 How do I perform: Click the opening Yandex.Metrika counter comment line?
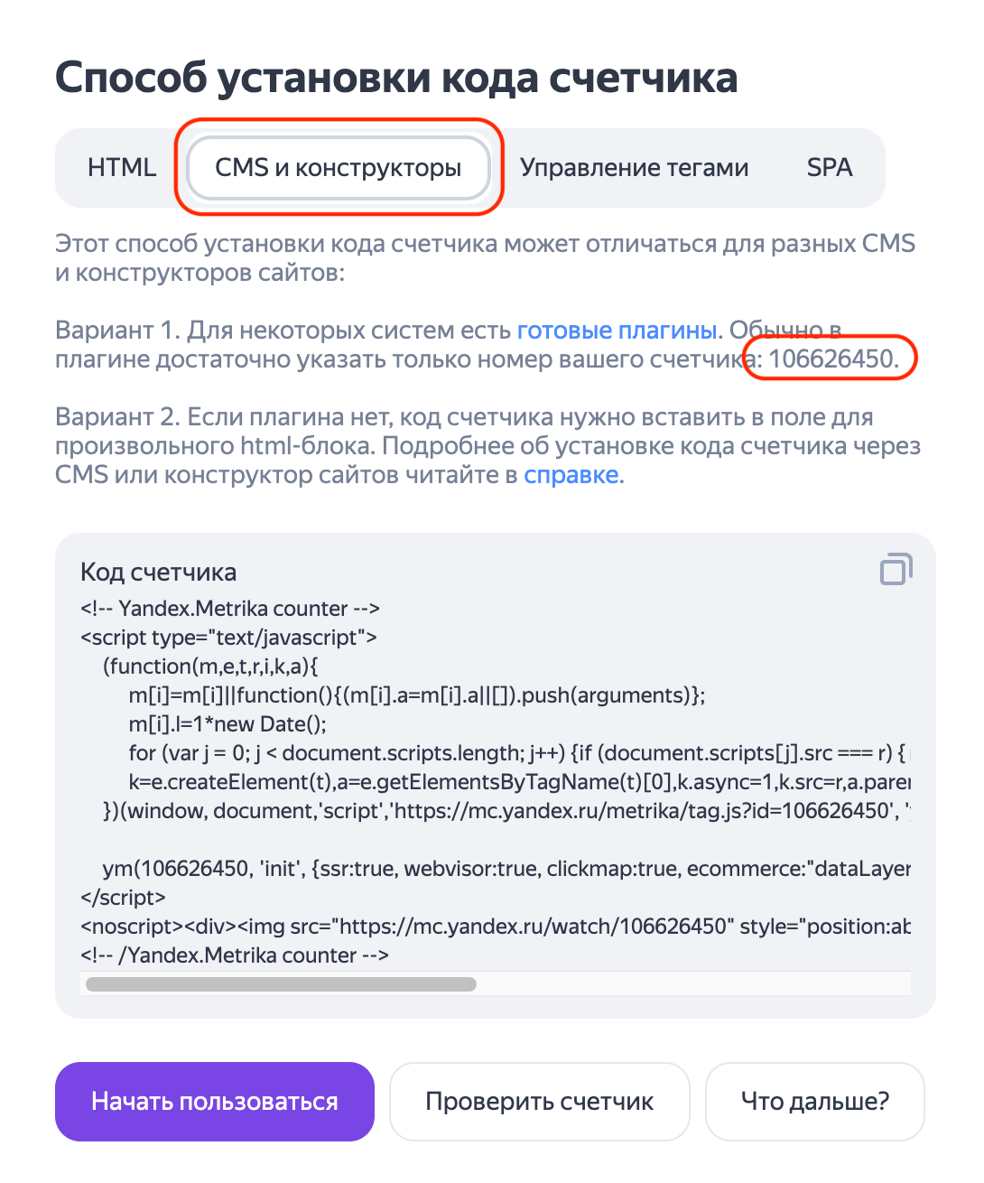(230, 609)
